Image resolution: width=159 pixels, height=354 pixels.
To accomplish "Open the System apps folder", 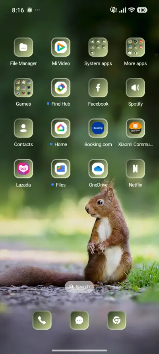I will [x=98, y=47].
